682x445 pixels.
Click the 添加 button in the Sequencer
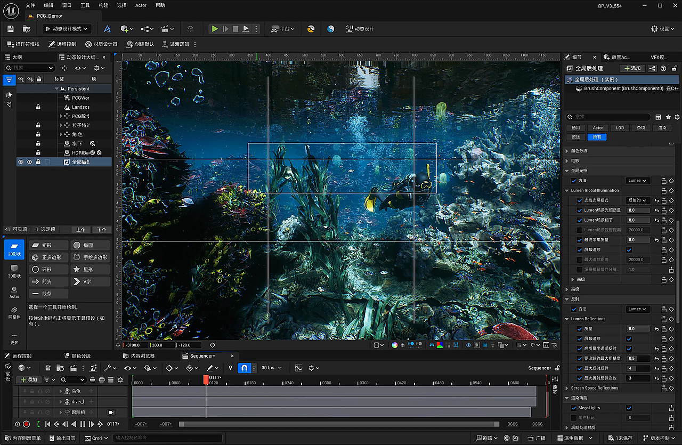click(28, 379)
